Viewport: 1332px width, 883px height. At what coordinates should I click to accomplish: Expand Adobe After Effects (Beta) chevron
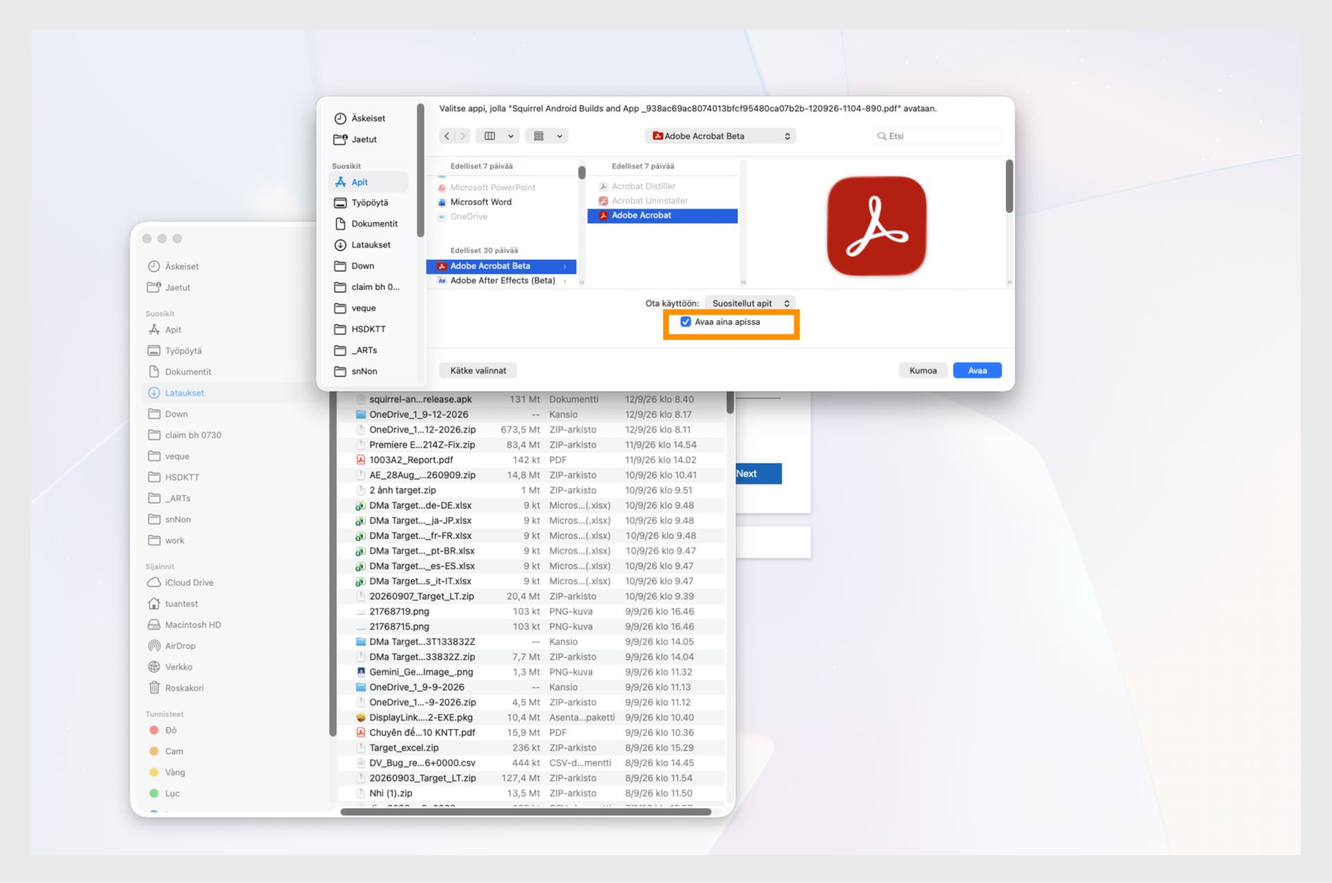[565, 281]
